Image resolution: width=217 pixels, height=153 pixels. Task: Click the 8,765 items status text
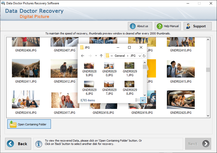pyautogui.click(x=88, y=100)
